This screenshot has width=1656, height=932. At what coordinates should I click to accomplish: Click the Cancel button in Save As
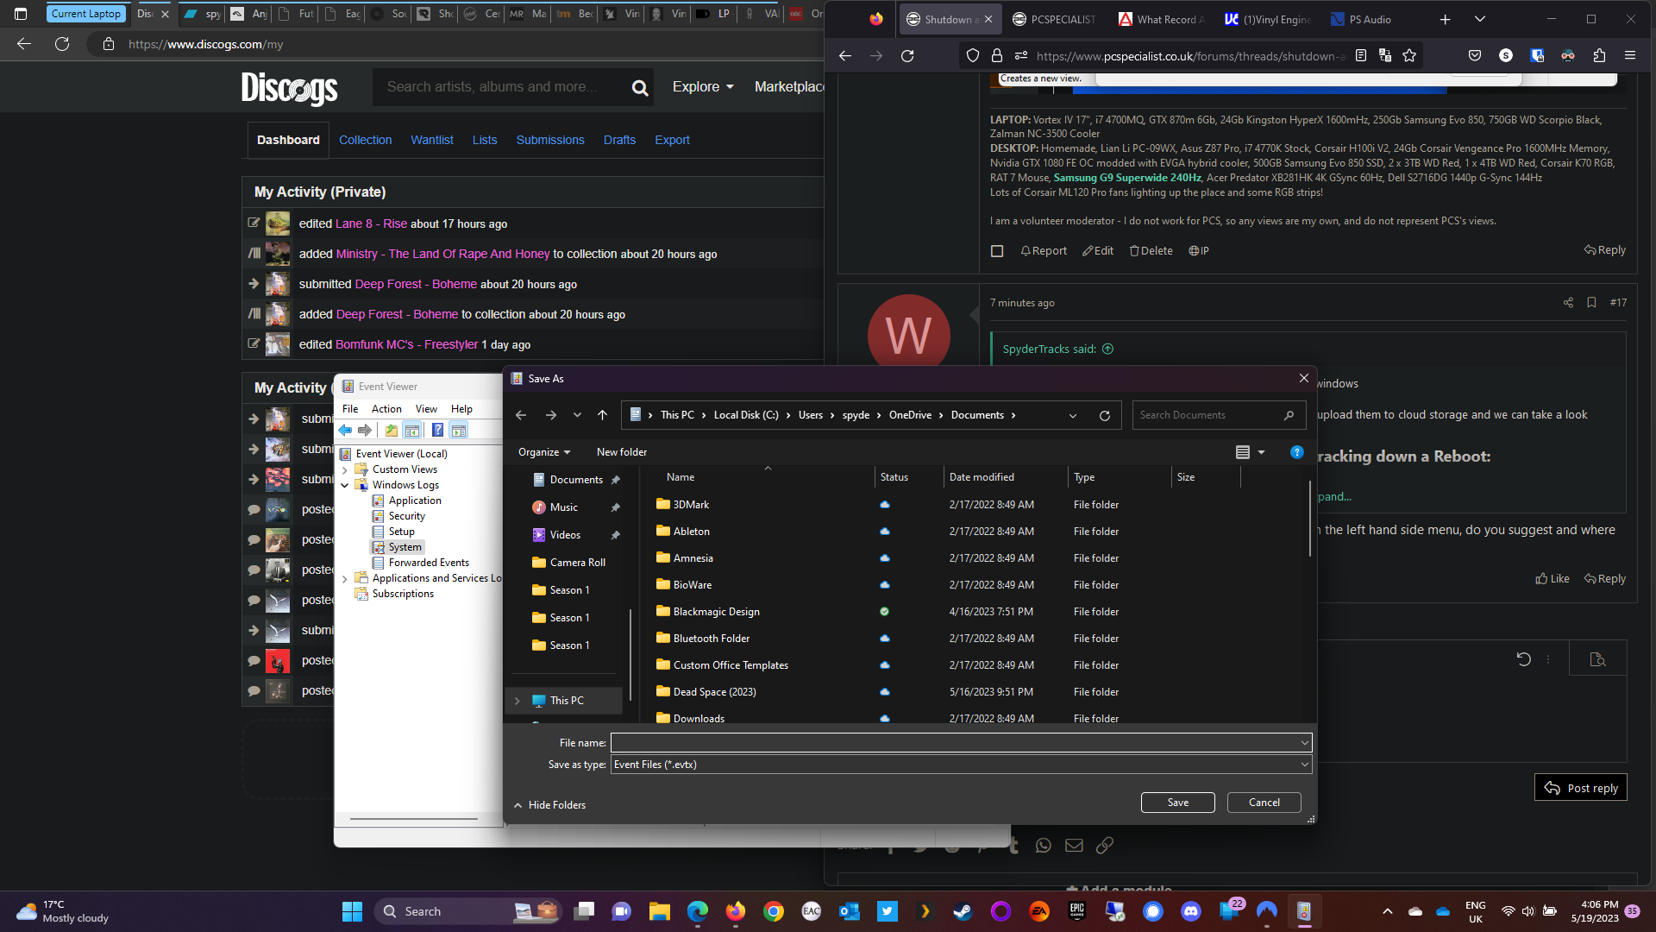(x=1264, y=803)
